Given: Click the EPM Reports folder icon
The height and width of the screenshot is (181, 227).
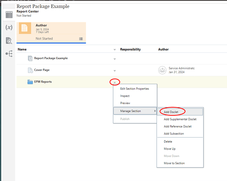Looking at the screenshot, I should [30, 82].
